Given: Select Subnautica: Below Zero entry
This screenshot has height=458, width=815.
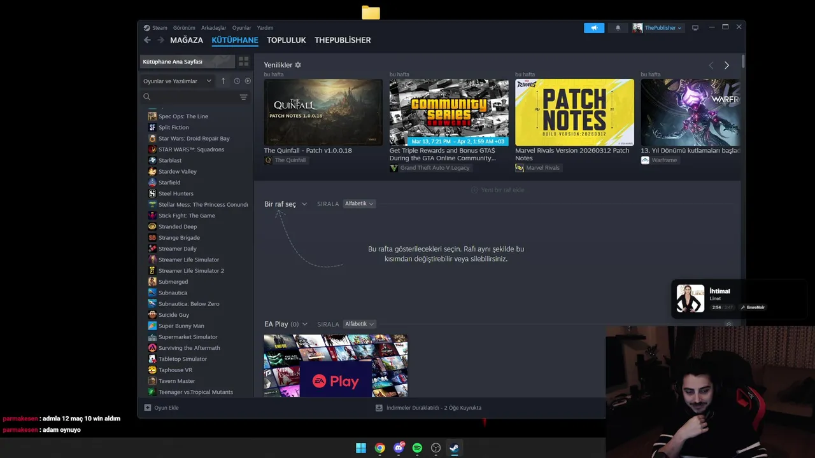Looking at the screenshot, I should [x=188, y=304].
